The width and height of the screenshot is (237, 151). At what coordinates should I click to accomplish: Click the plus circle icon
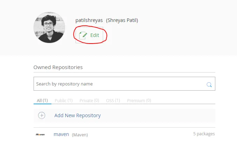pos(42,115)
